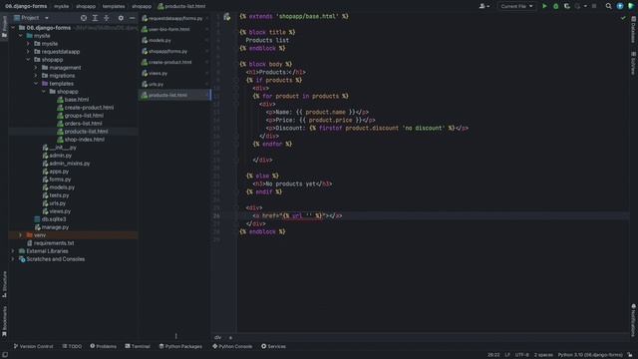
Task: Open Project panel gear options
Action: [x=121, y=18]
